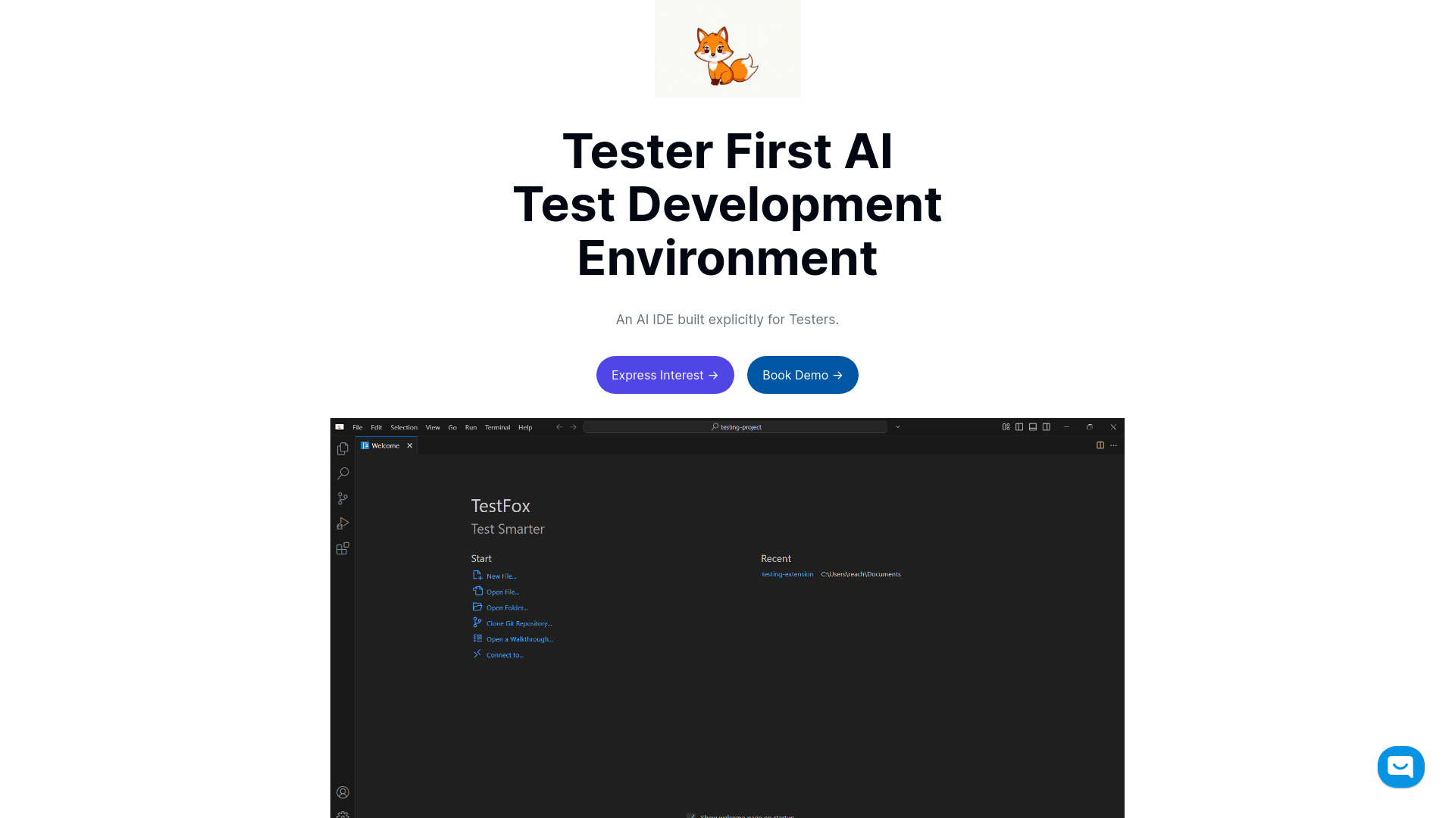Select the Terminal menu item

496,426
